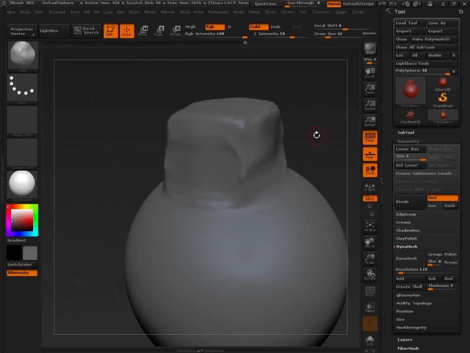Open the Transform menu

321,12
